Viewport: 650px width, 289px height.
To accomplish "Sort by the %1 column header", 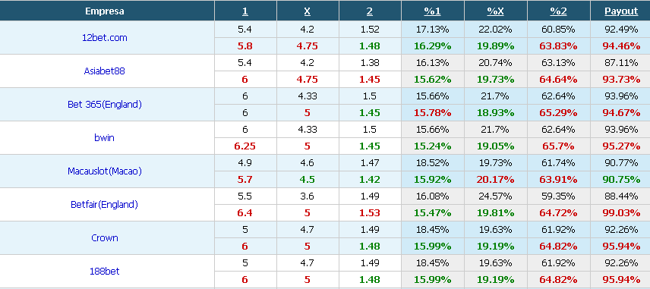I will [432, 11].
